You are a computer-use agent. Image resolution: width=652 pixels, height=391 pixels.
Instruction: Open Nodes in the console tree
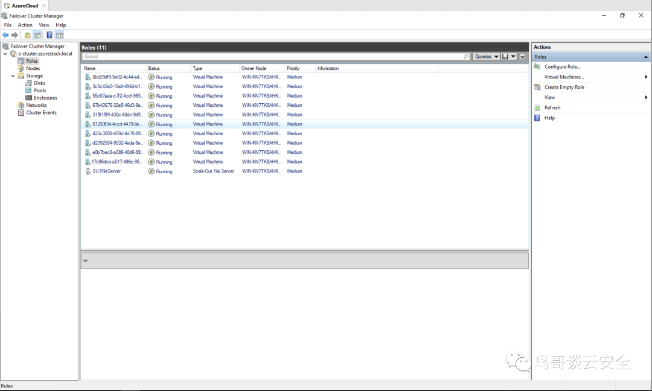tap(33, 69)
